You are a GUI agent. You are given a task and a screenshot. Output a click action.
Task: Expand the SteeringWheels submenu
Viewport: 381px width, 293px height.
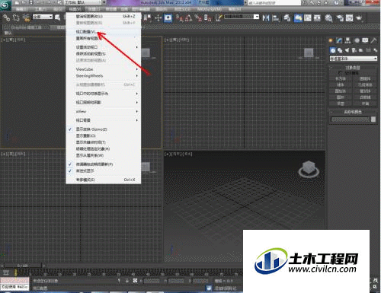click(x=104, y=76)
